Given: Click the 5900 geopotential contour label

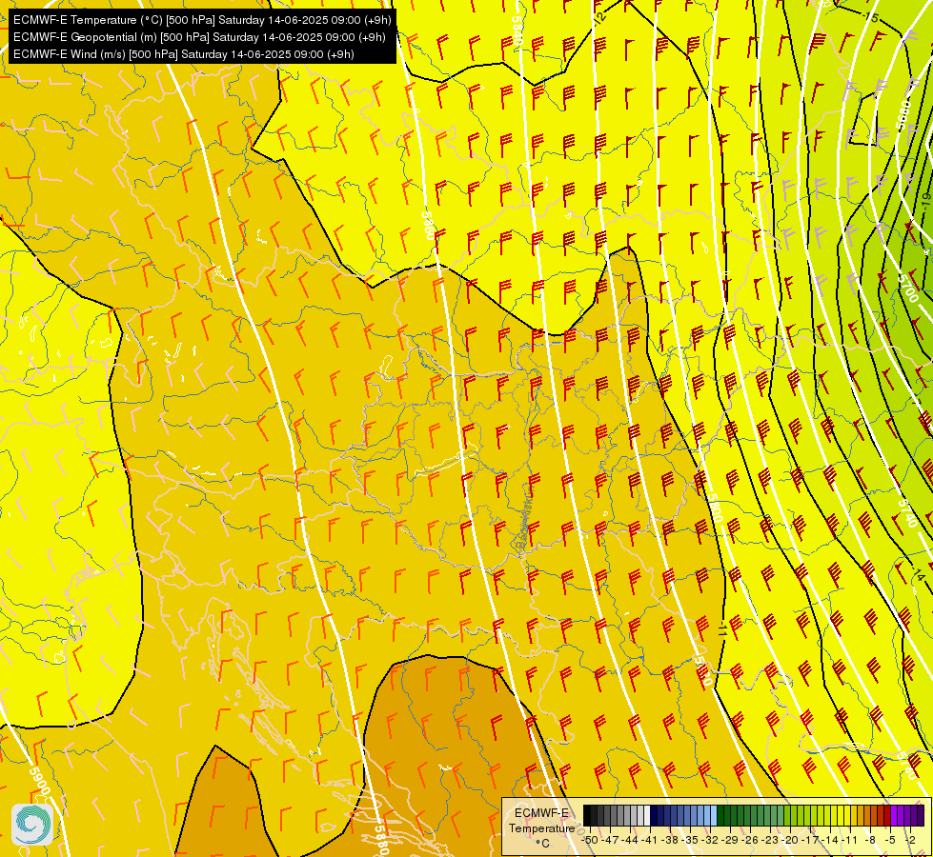Looking at the screenshot, I should 39,780.
